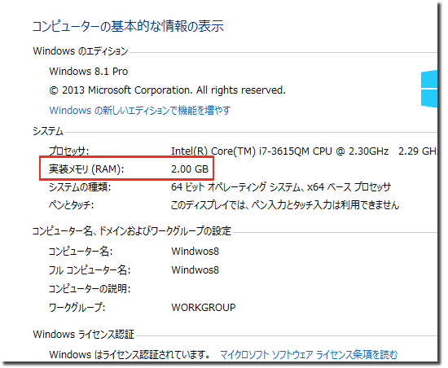Click the Windows ライセンス認証 section header
The height and width of the screenshot is (368, 448).
point(83,335)
